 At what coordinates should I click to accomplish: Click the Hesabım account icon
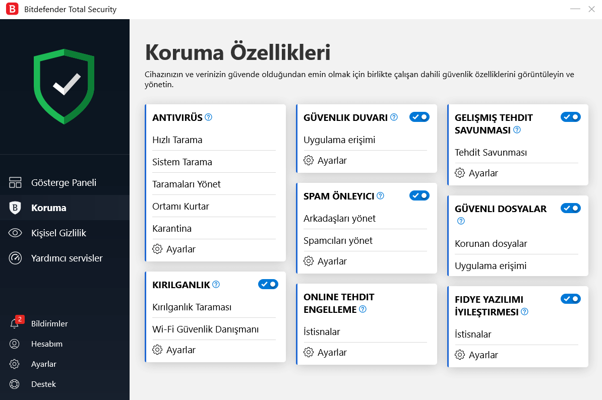pyautogui.click(x=15, y=344)
